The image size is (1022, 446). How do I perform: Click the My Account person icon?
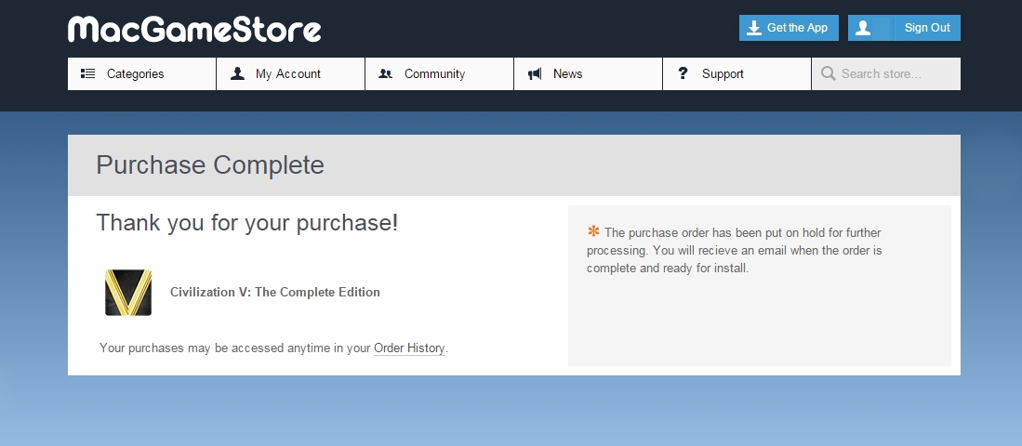[237, 73]
